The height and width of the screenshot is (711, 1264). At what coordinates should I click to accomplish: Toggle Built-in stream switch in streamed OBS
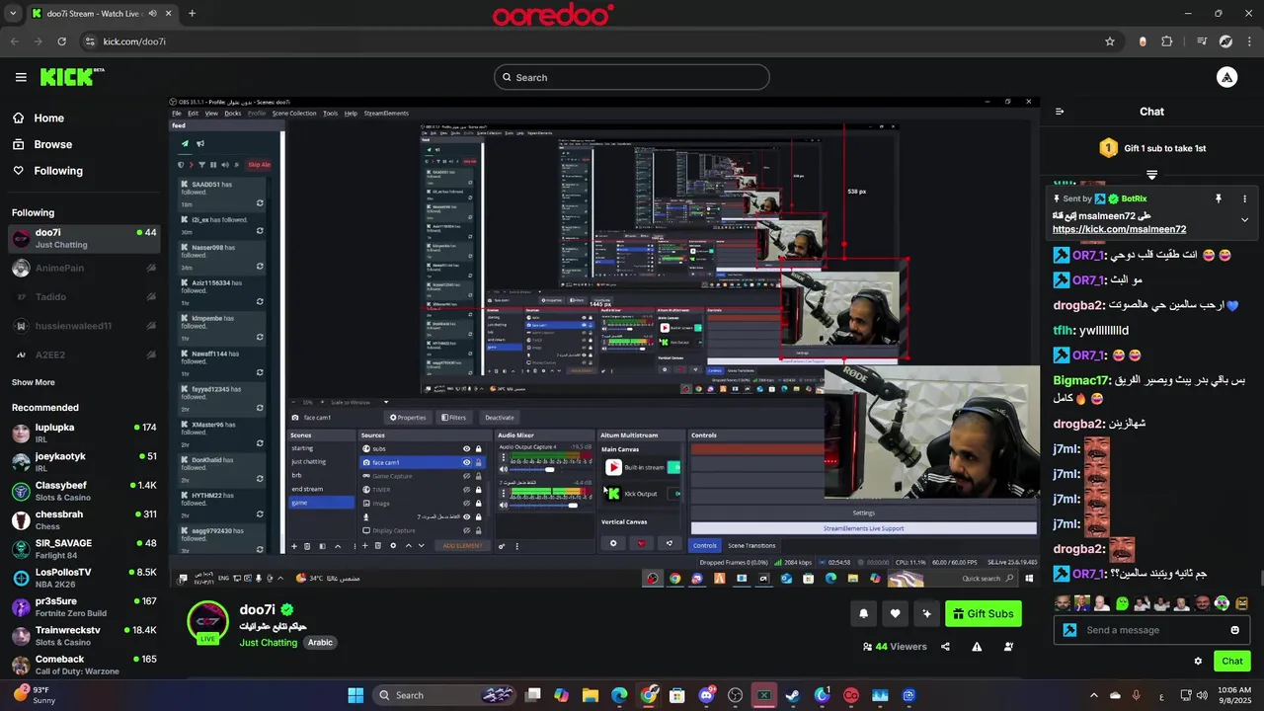673,467
